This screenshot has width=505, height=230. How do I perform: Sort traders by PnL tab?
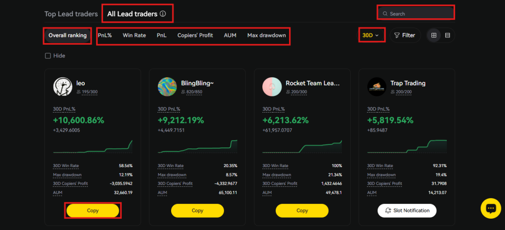[162, 35]
